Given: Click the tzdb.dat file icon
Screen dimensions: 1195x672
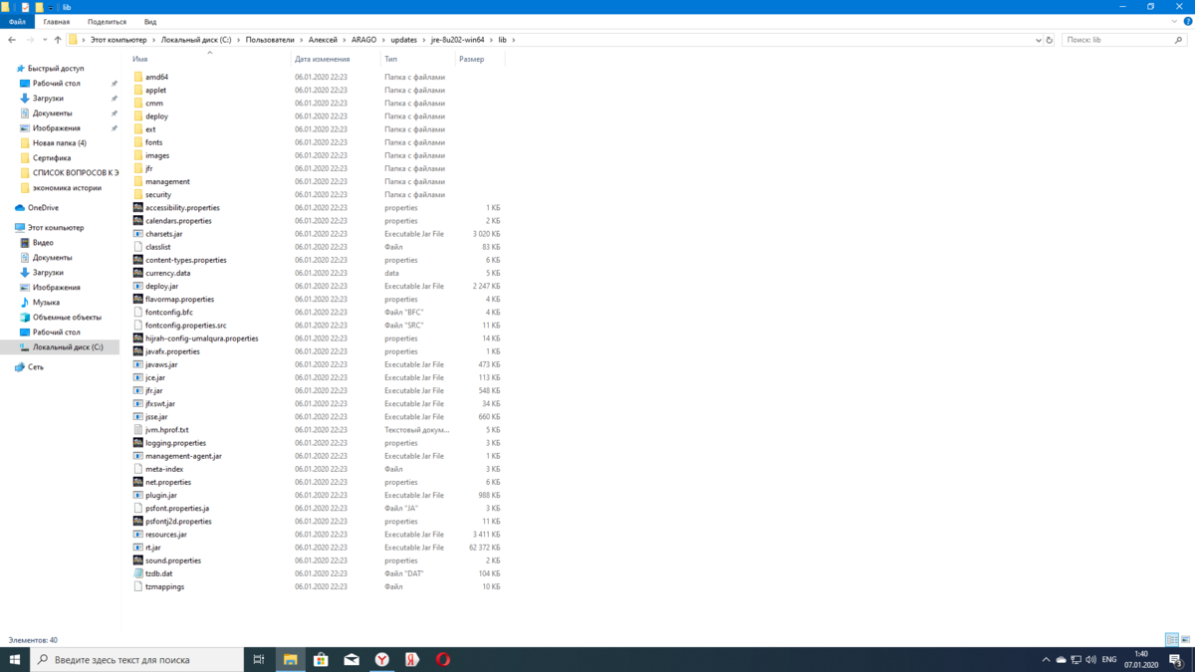Looking at the screenshot, I should pos(138,573).
